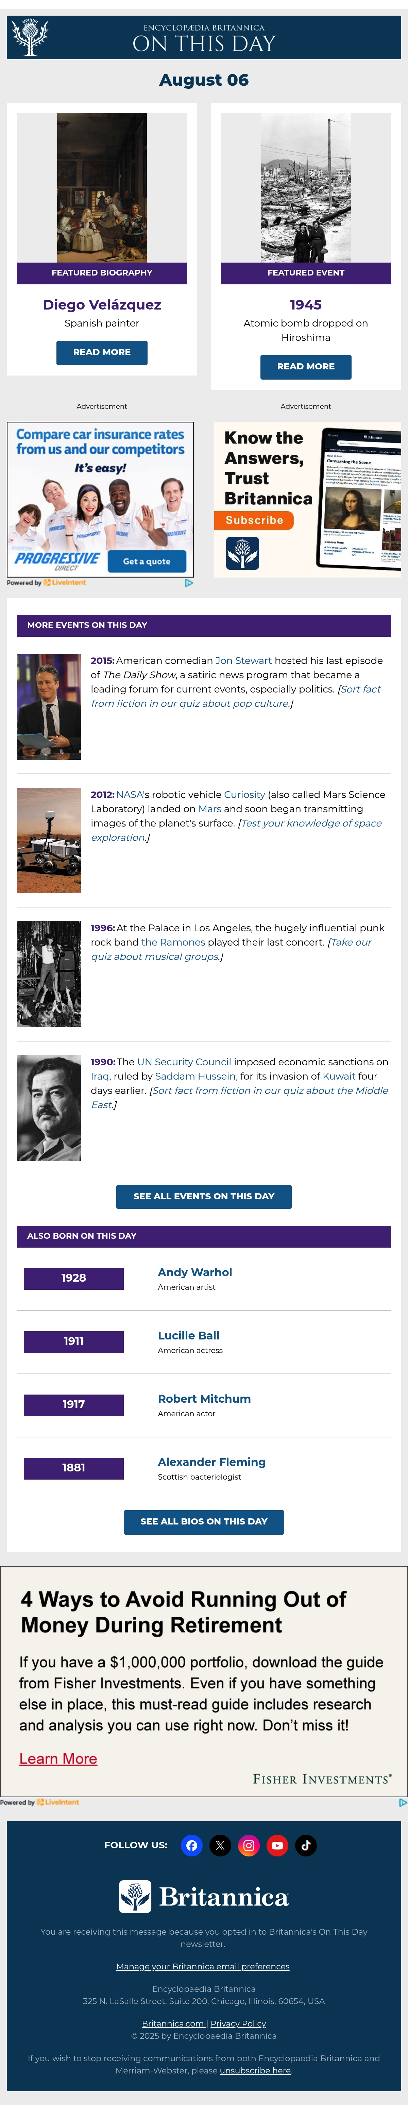Screen dimensions: 408x2117
Task: Click the AdChoices icon under Progressive ad
Action: (x=189, y=583)
